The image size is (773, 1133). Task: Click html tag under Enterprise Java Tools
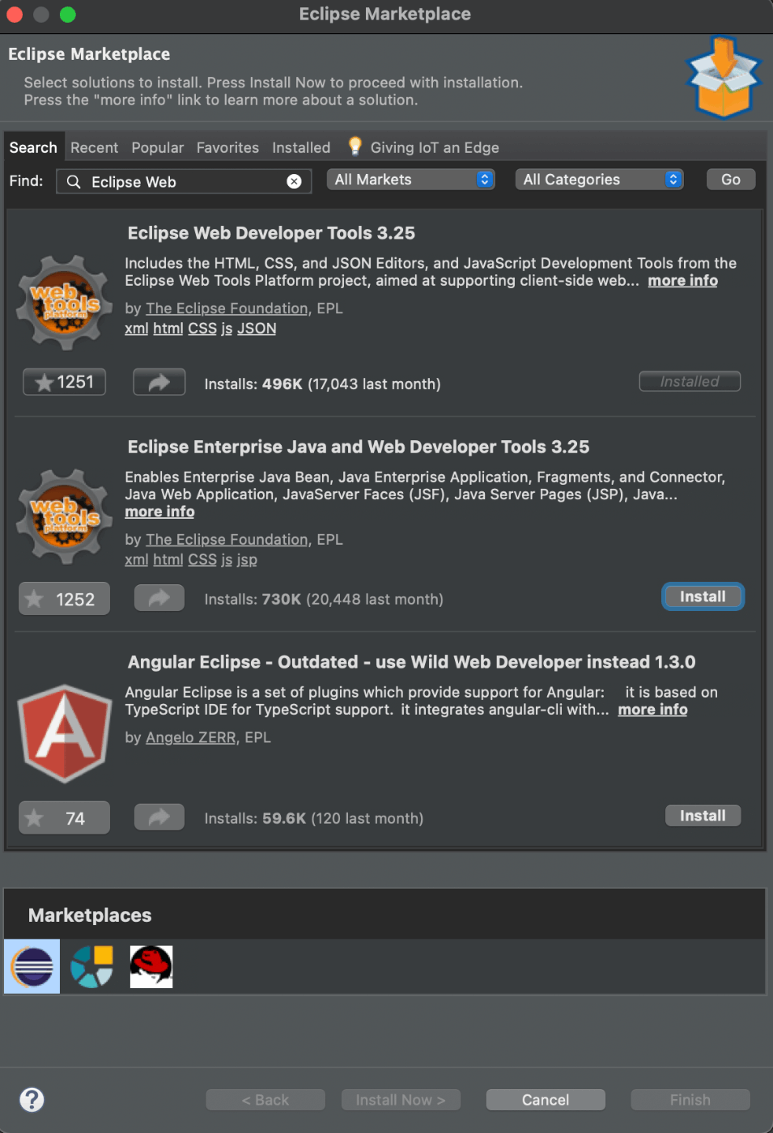coord(168,559)
